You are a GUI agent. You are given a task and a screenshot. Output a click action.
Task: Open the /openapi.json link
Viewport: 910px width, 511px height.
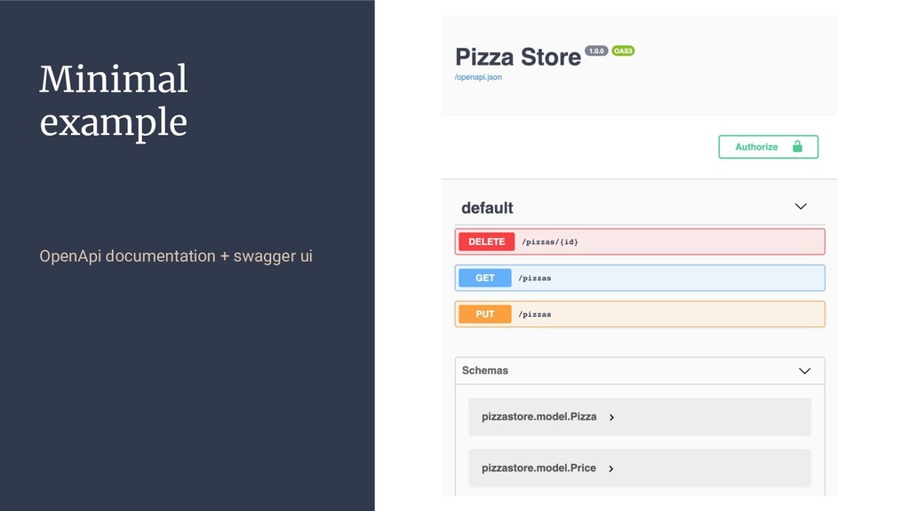(478, 77)
